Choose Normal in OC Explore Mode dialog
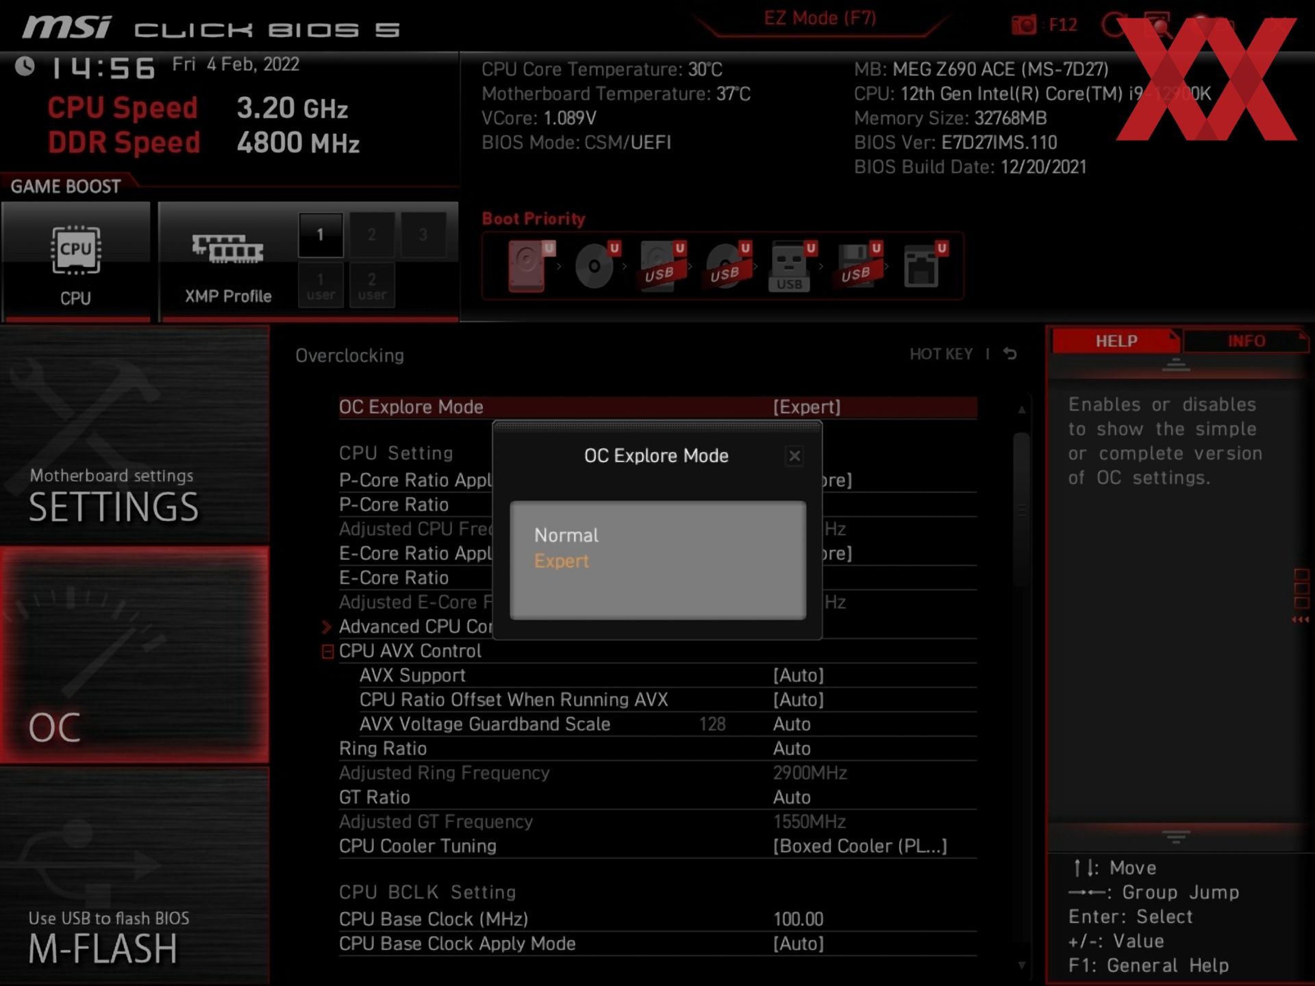This screenshot has height=986, width=1315. click(566, 535)
